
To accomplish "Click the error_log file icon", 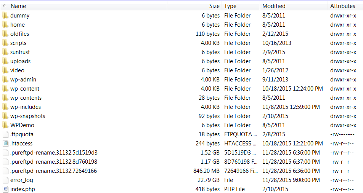I will tap(6, 180).
